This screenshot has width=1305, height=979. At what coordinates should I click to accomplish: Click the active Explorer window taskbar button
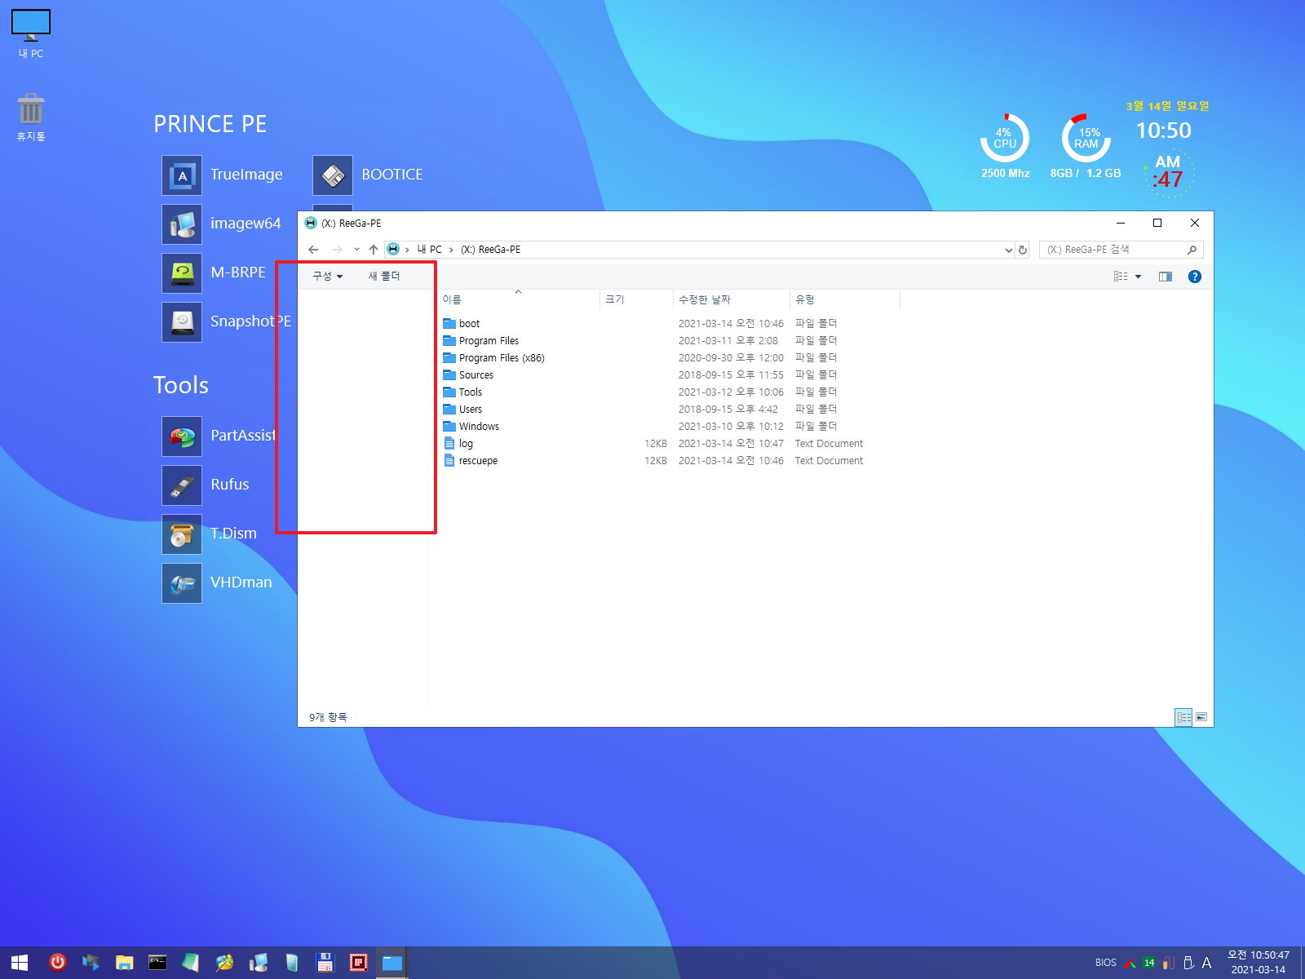click(391, 963)
